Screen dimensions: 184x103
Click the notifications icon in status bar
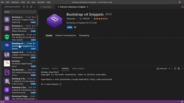coord(182,102)
